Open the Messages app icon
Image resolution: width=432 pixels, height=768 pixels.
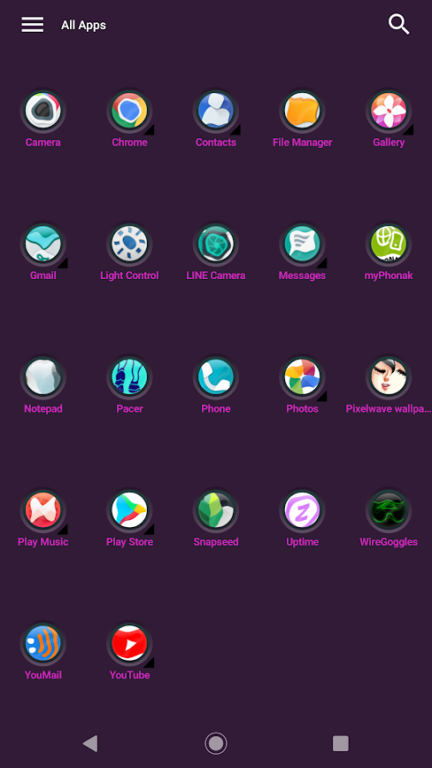tap(303, 244)
